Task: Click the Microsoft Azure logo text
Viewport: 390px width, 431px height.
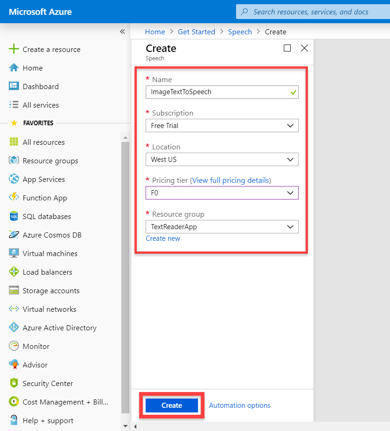Action: (40, 12)
